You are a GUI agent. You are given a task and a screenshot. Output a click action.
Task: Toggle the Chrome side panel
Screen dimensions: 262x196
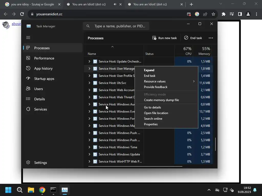point(240,14)
